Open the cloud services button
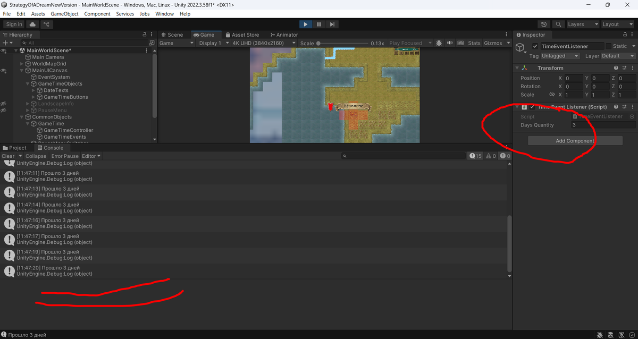The image size is (638, 339). coord(33,24)
